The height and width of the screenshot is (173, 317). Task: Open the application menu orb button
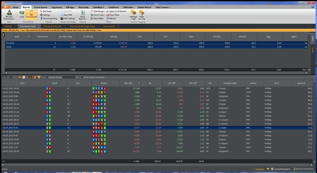point(6,7)
